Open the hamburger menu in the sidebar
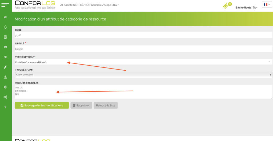This screenshot has width=273, height=141. [x=5, y=5]
